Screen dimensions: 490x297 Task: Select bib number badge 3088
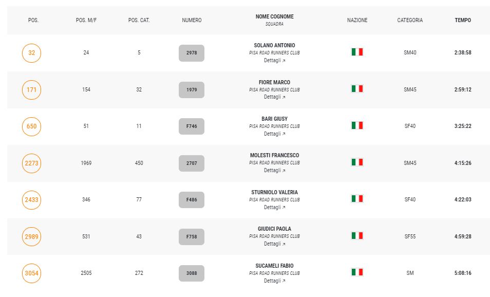pos(192,273)
